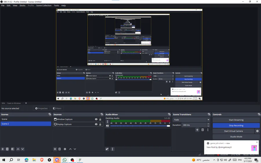Open the Scene Collection menu
Viewport: 261px width, 163px height.
[44, 6]
